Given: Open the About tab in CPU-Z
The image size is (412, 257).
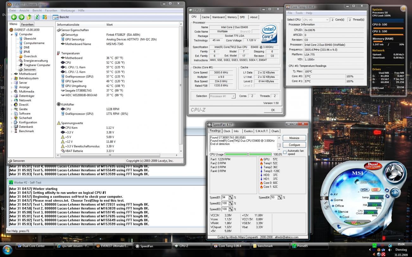Looking at the screenshot, I should tap(254, 17).
